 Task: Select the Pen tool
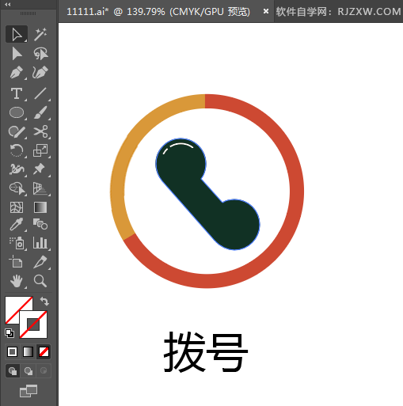point(17,73)
